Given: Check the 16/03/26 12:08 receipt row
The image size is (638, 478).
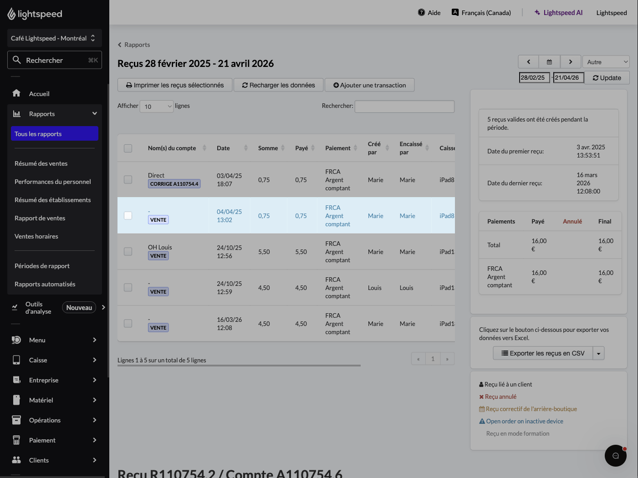Looking at the screenshot, I should pyautogui.click(x=128, y=324).
